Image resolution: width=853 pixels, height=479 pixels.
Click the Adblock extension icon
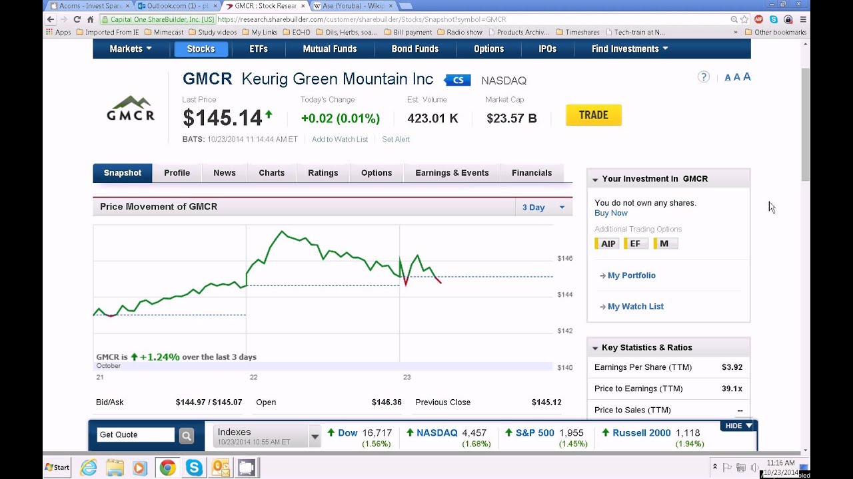pyautogui.click(x=758, y=19)
